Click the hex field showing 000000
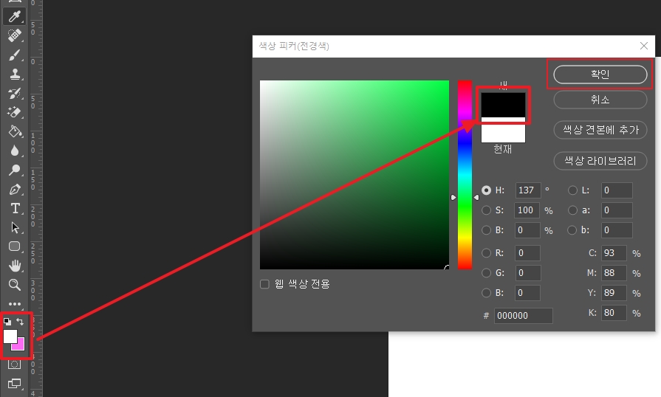 523,316
